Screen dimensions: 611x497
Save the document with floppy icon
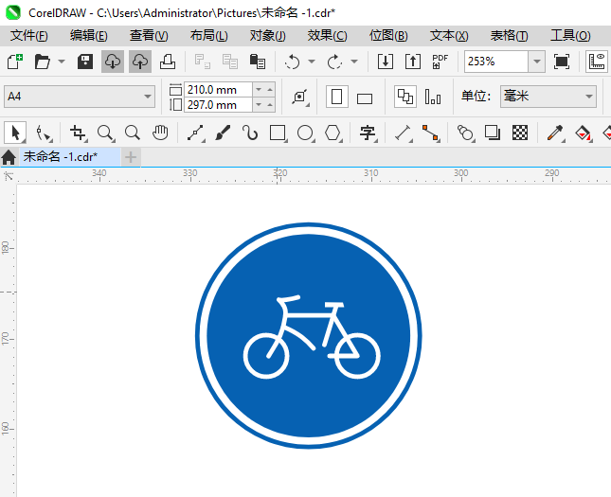(85, 62)
